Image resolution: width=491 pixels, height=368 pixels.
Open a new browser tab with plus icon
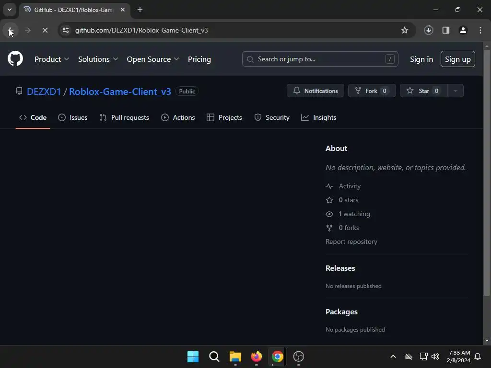point(140,10)
